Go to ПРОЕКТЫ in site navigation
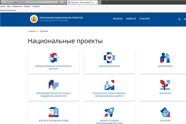 pyautogui.click(x=118, y=19)
